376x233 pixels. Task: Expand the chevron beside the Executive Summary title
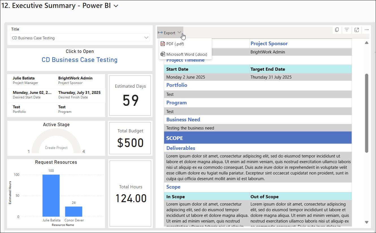pos(116,6)
